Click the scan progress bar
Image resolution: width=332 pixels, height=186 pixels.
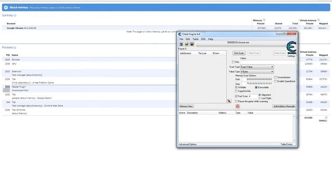point(241,46)
